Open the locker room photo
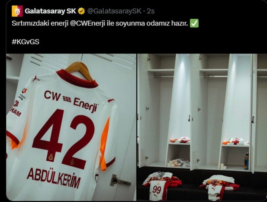267x202 pixels. click(202, 127)
